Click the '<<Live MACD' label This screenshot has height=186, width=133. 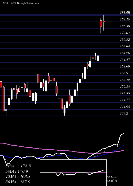pyautogui.click(x=112, y=179)
